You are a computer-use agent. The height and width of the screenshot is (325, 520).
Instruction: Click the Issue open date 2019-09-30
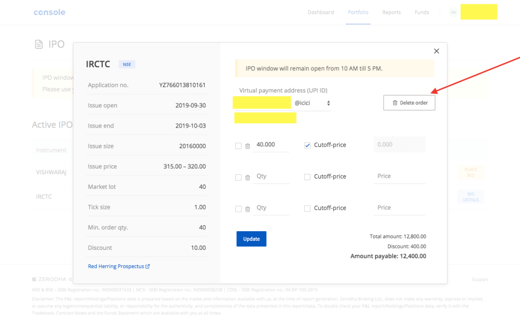(190, 105)
